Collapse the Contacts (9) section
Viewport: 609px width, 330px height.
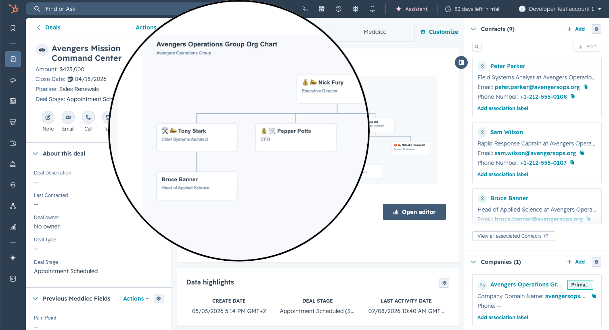click(473, 29)
